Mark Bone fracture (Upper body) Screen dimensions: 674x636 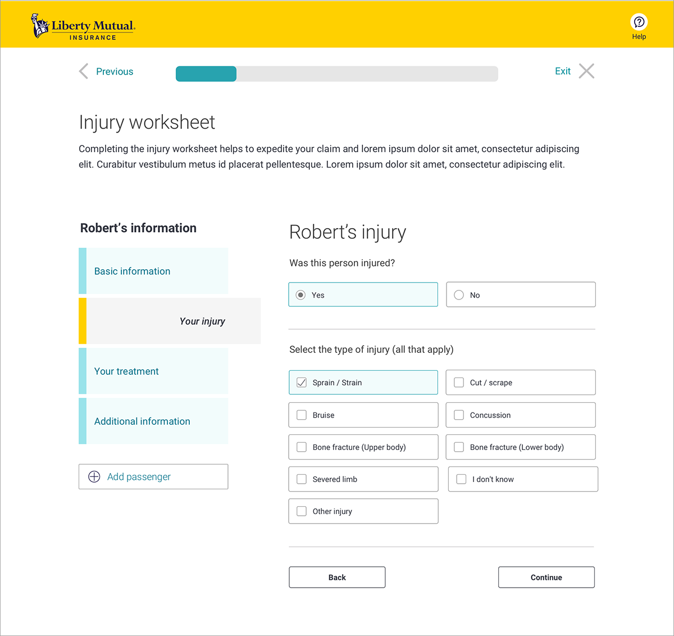(x=302, y=447)
